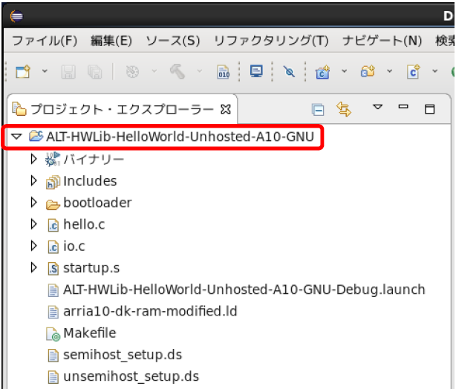Viewport: 456px width, 389px height.
Task: Open dropdown arrow next to New icon
Action: tap(45, 72)
